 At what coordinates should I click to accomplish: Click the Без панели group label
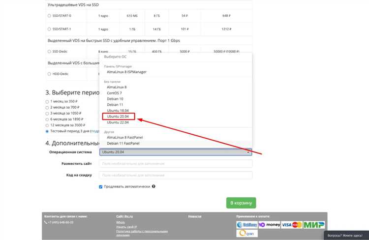112,82
